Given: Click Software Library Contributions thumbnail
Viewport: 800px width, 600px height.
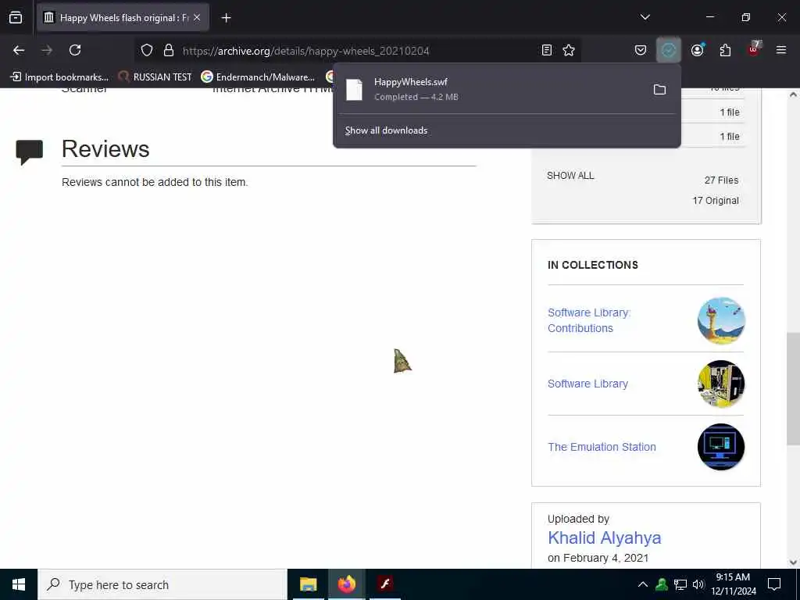Looking at the screenshot, I should click(x=721, y=320).
